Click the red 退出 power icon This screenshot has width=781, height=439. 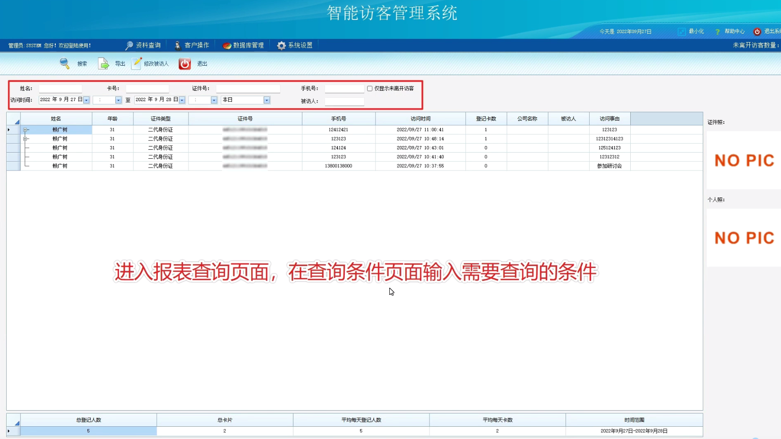pos(185,64)
